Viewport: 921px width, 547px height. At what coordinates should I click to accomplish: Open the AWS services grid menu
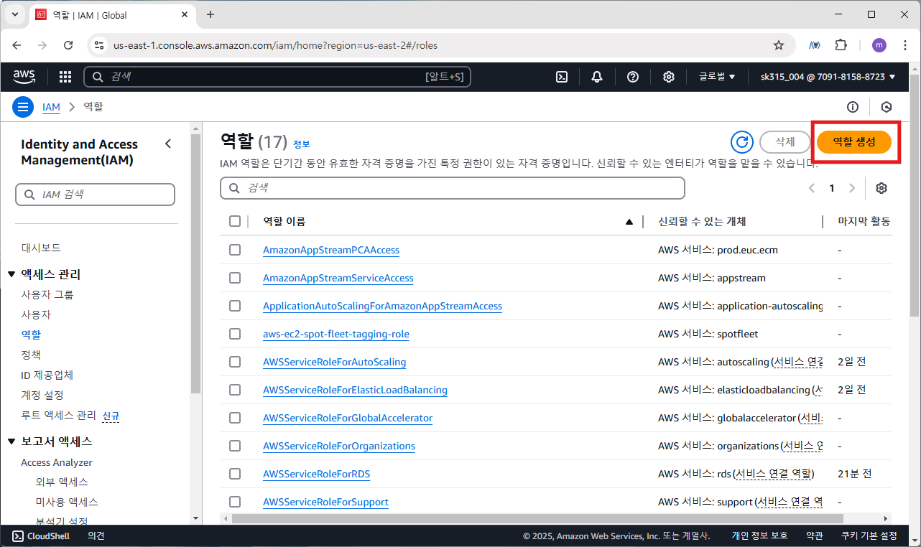tap(65, 77)
